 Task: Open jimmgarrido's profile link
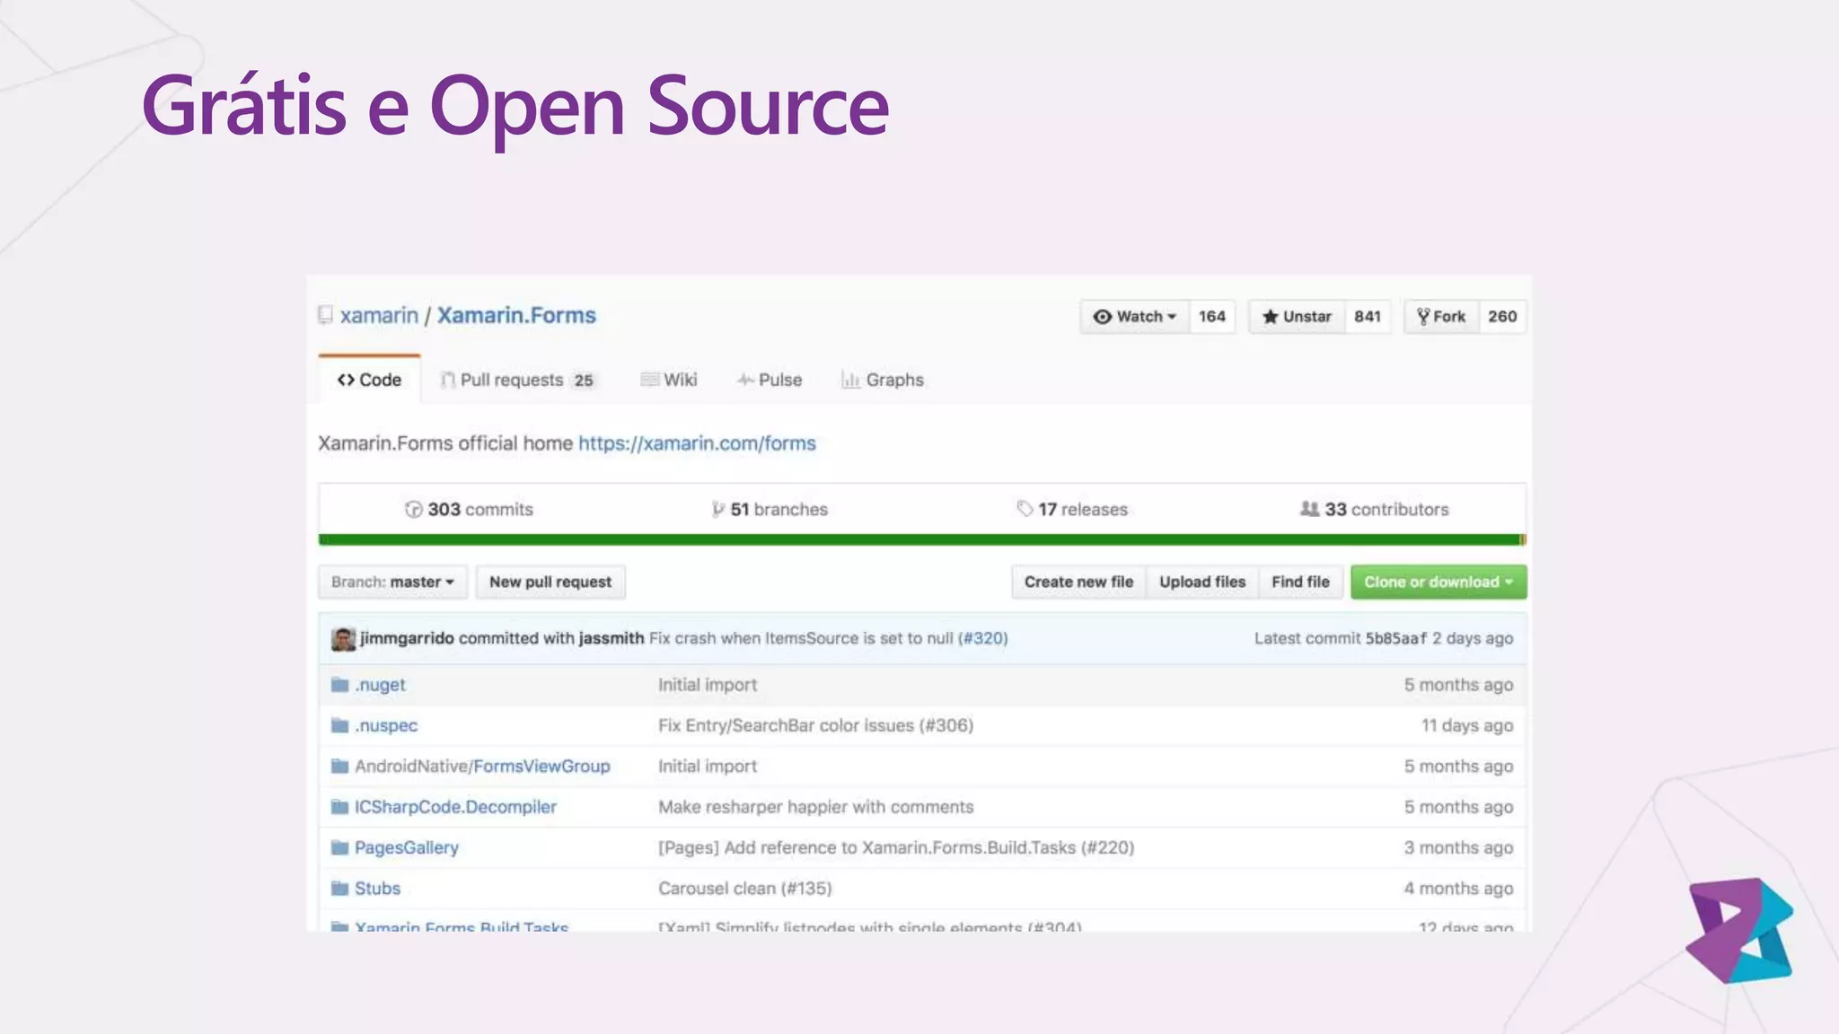click(x=407, y=638)
